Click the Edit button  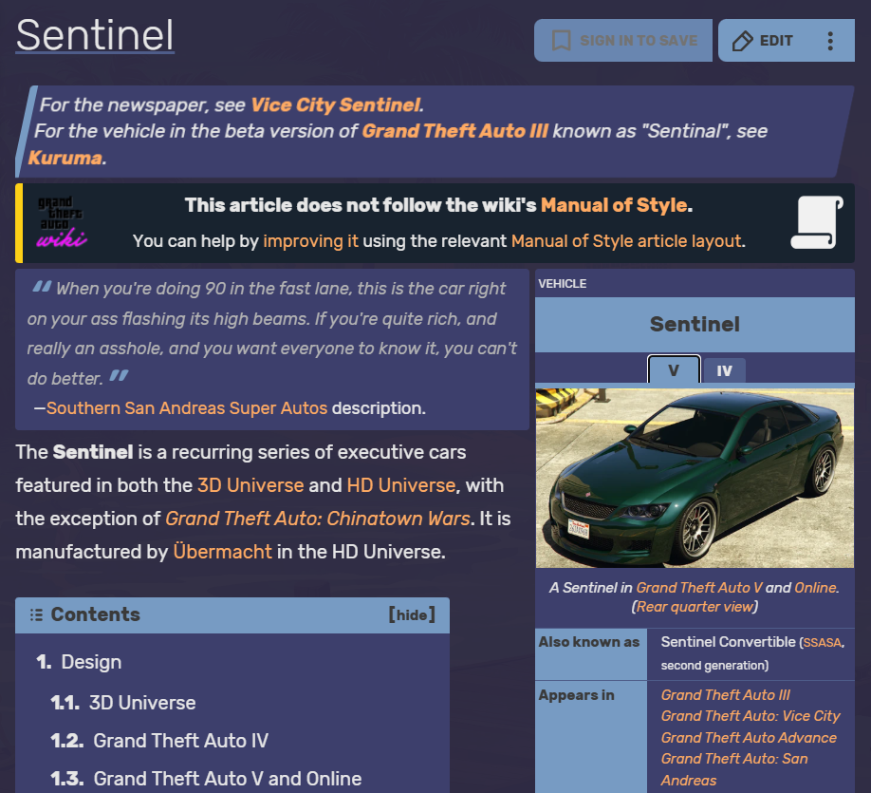click(x=763, y=41)
